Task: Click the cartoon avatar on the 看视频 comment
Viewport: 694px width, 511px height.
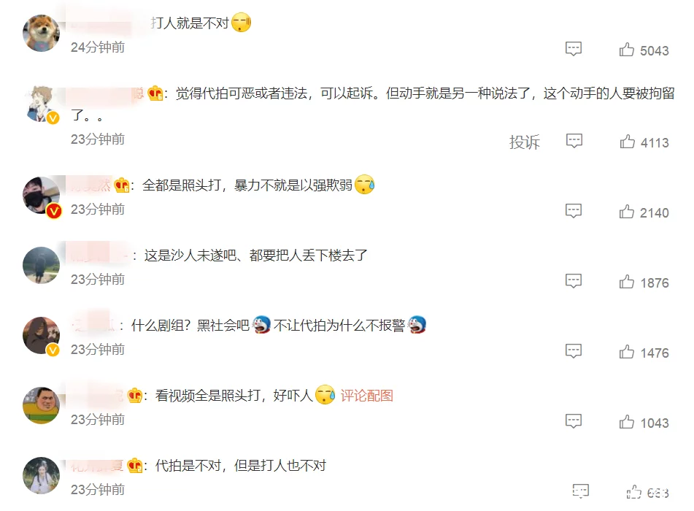Action: tap(41, 405)
